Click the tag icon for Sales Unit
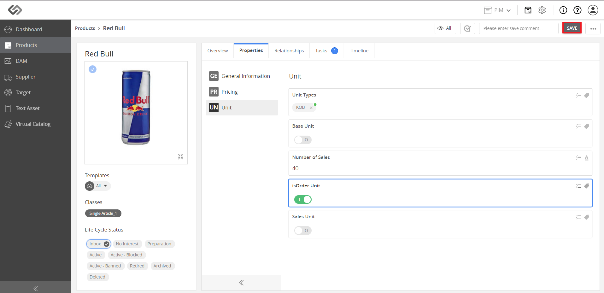604x293 pixels. pos(587,217)
